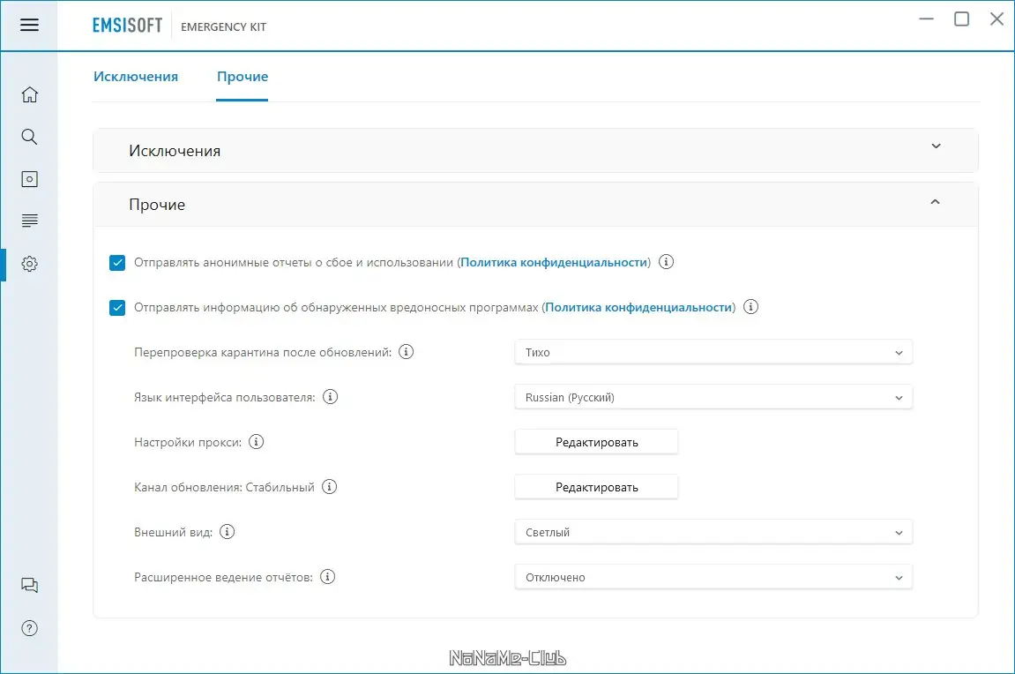This screenshot has height=674, width=1015.
Task: Disable sending anonymous crash and usage reports
Action: click(x=117, y=262)
